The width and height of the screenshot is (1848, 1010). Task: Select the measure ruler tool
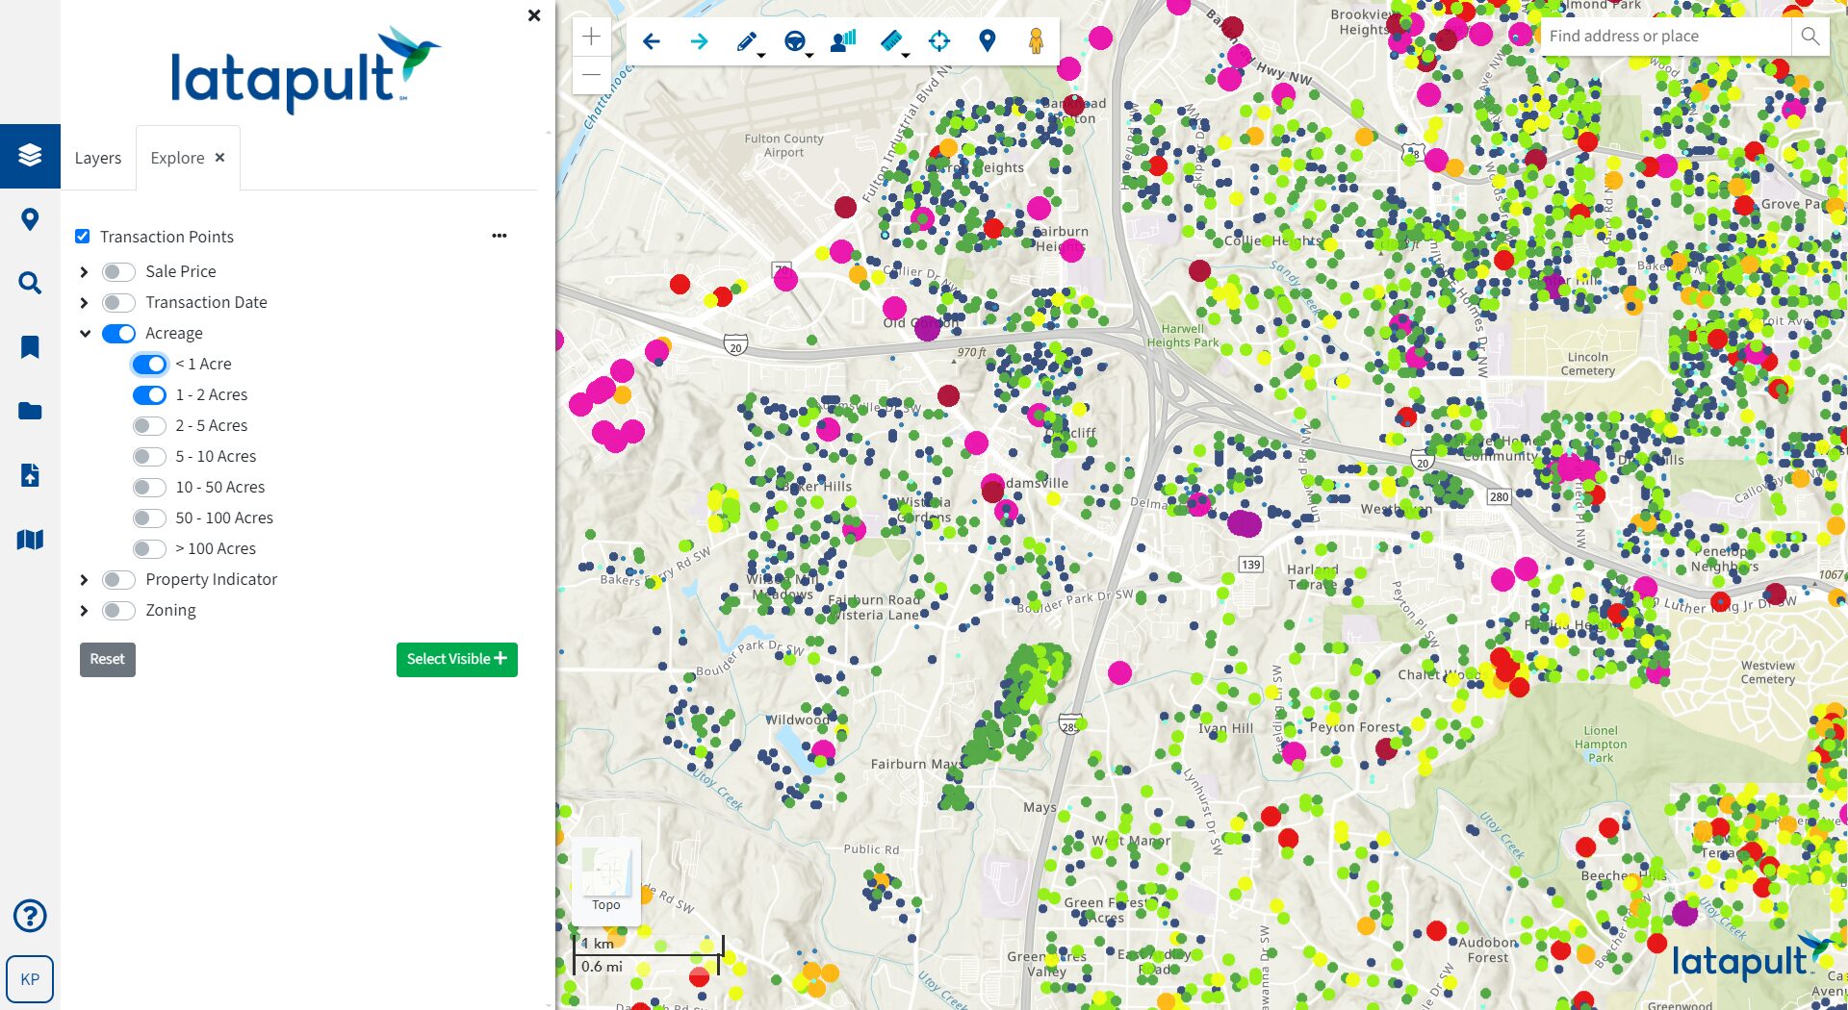[892, 41]
